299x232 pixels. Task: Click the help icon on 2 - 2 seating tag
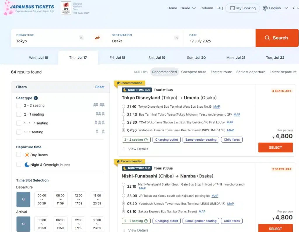point(146,140)
